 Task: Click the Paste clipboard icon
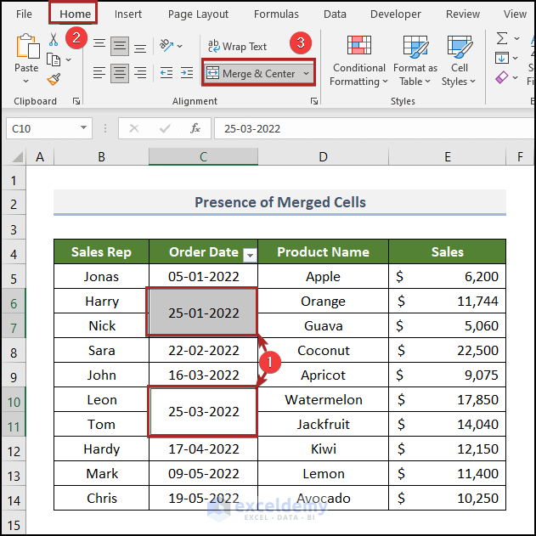tap(26, 48)
